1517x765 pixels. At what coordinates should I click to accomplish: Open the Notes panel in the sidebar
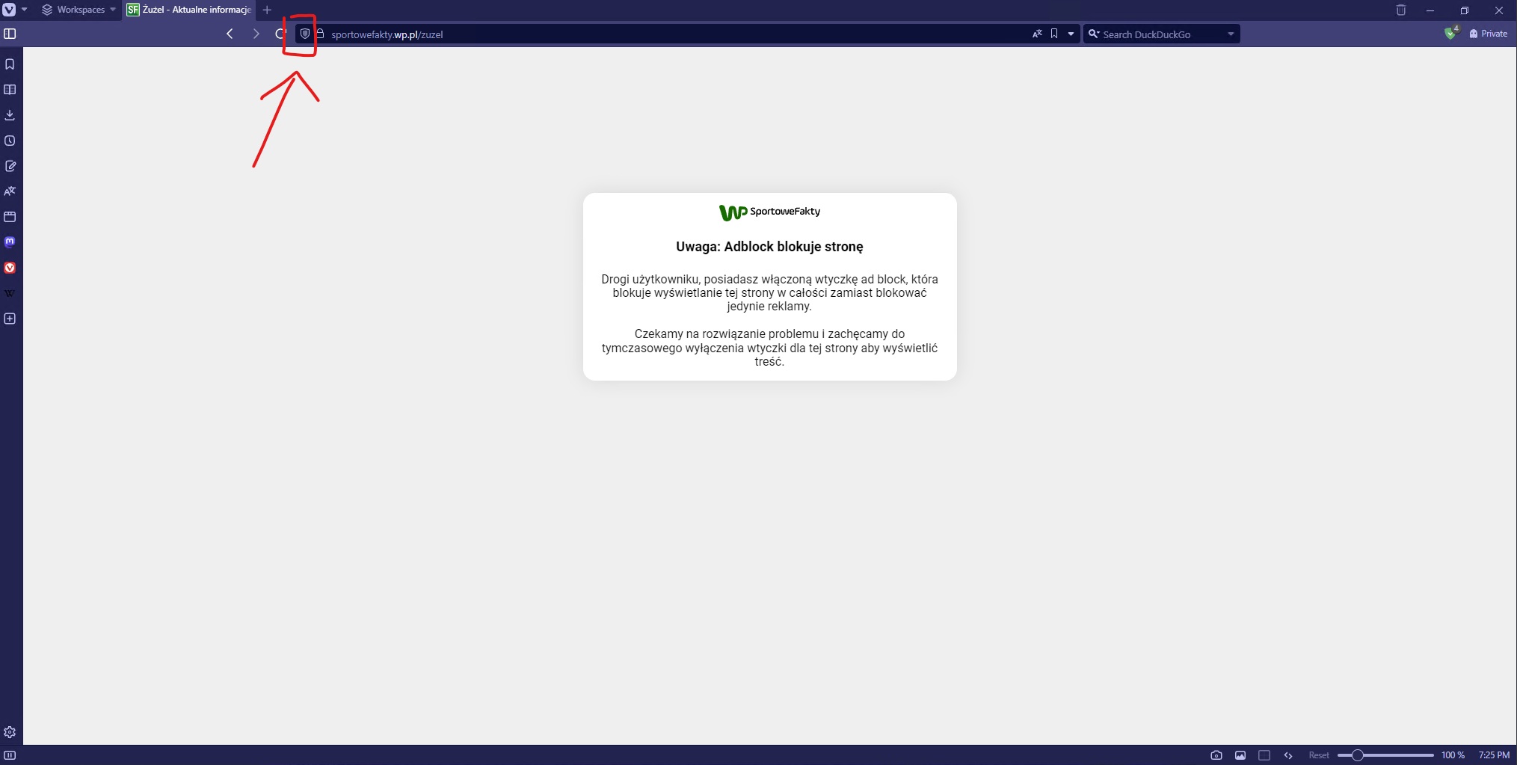coord(10,166)
